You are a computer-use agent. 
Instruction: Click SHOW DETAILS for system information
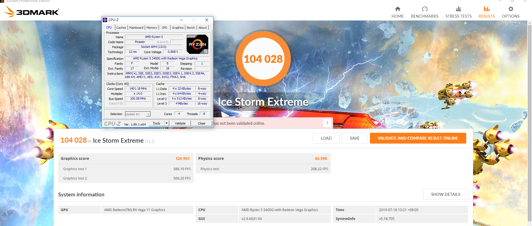point(446,194)
